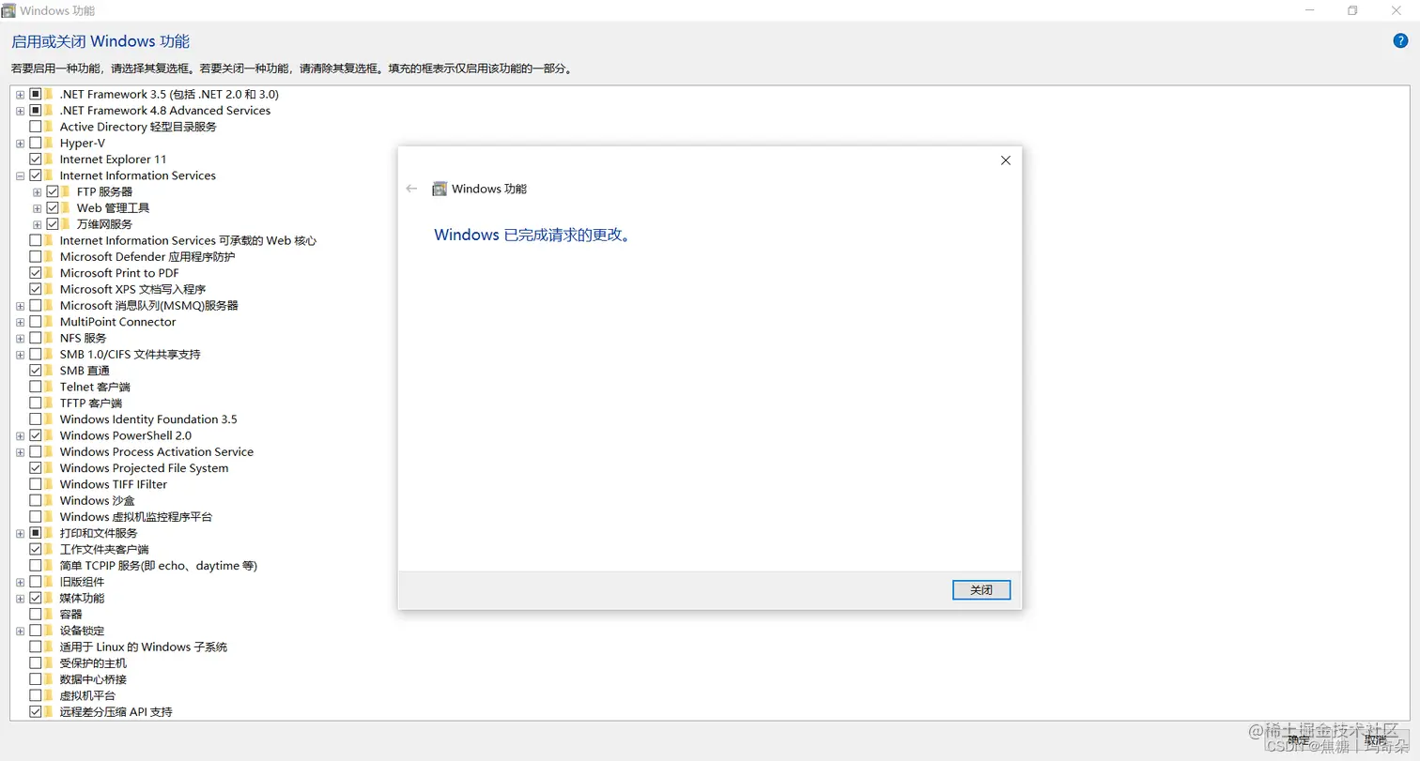Expand SMB 1.0/CIFS 文件共享支持 node
Viewport: 1420px width, 761px height.
click(20, 355)
